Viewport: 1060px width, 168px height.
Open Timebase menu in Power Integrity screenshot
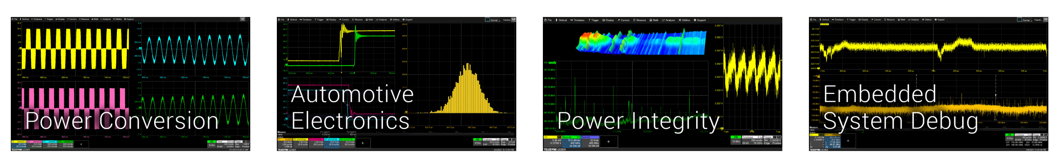[x=577, y=20]
